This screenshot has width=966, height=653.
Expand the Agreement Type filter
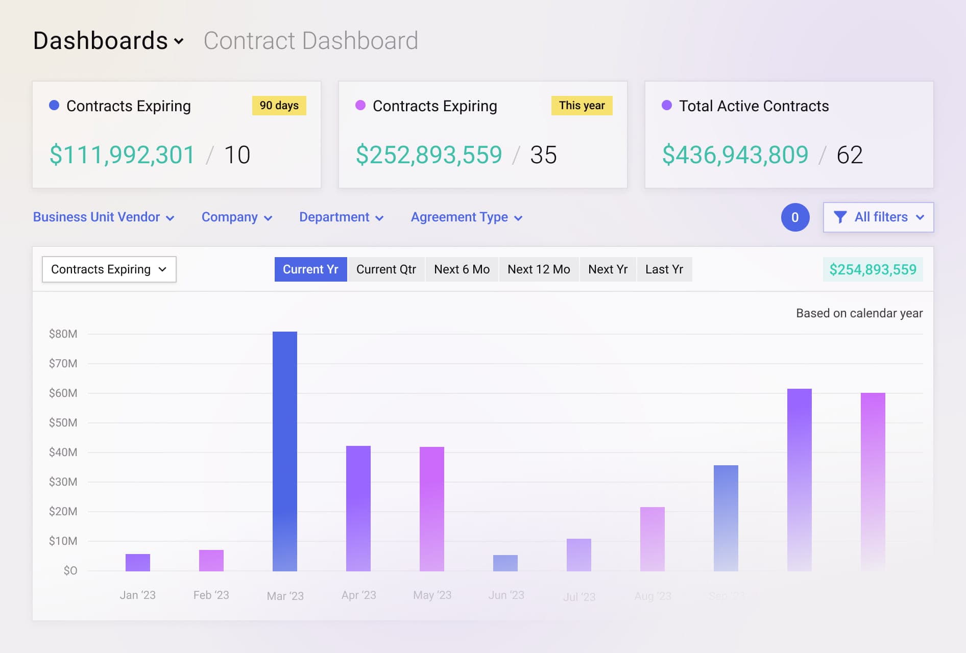pyautogui.click(x=466, y=217)
